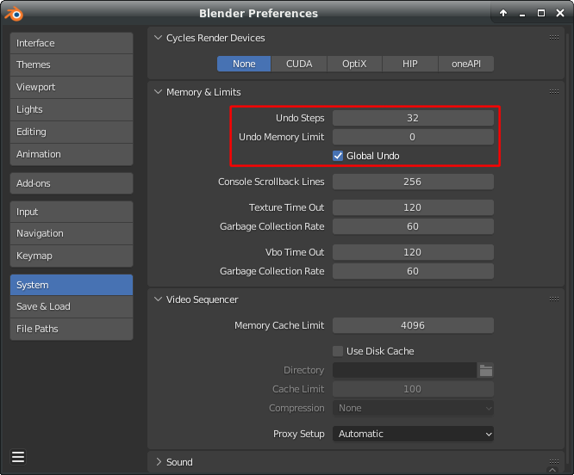Viewport: 574px width, 475px height.
Task: Disable the Global Undo checkbox
Action: pyautogui.click(x=338, y=156)
